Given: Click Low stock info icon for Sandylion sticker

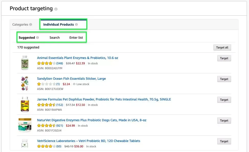Looking at the screenshot, I should (74, 84).
